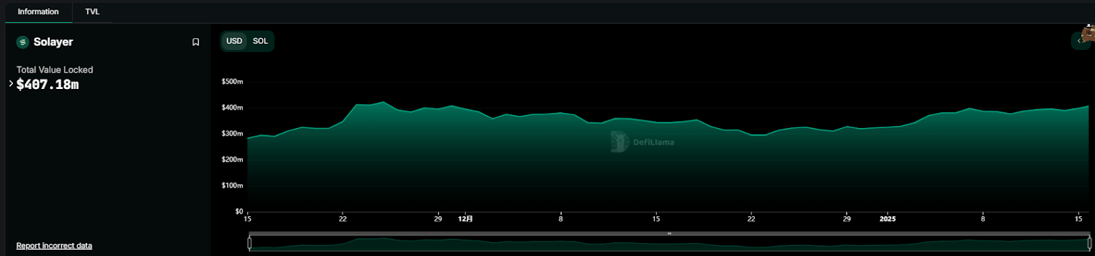The image size is (1095, 256).
Task: Switch to the TVL tab
Action: 92,12
